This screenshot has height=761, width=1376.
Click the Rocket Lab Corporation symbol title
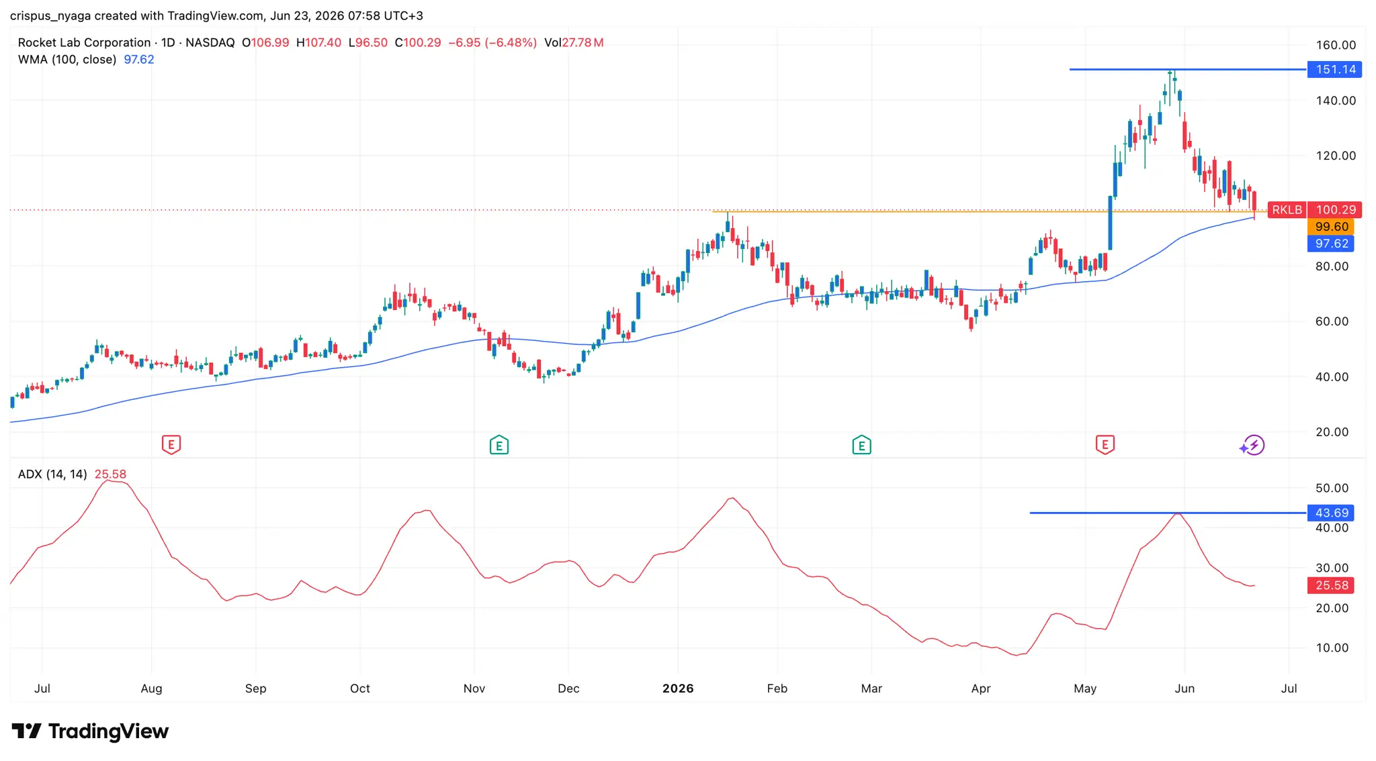click(x=85, y=42)
